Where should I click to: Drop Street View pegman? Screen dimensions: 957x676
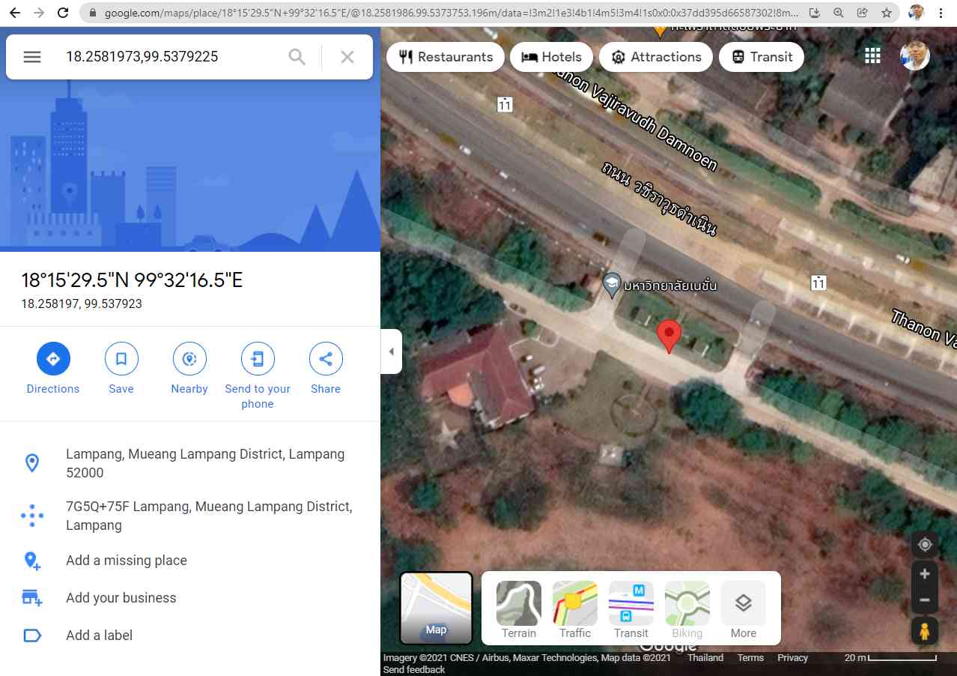(x=925, y=631)
